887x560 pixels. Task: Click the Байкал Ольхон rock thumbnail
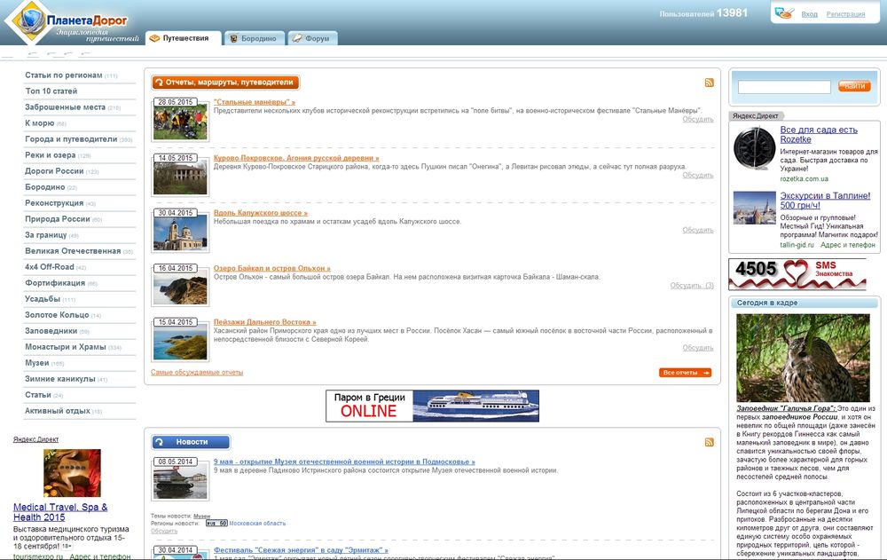[180, 288]
